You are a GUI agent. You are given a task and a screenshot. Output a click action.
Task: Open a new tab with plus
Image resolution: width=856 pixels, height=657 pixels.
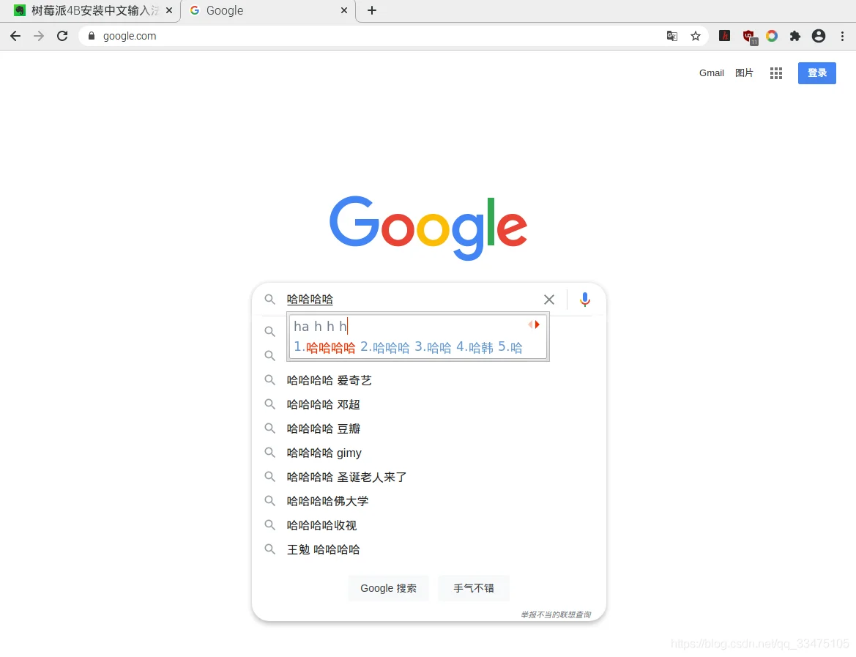pyautogui.click(x=372, y=10)
